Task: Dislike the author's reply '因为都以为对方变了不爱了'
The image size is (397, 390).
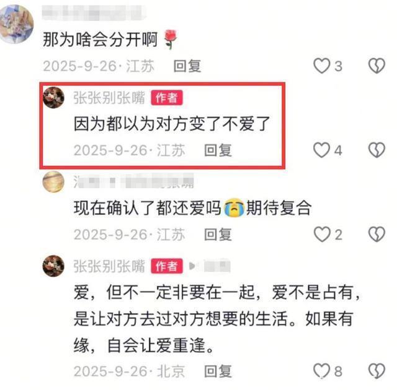Action: [377, 150]
